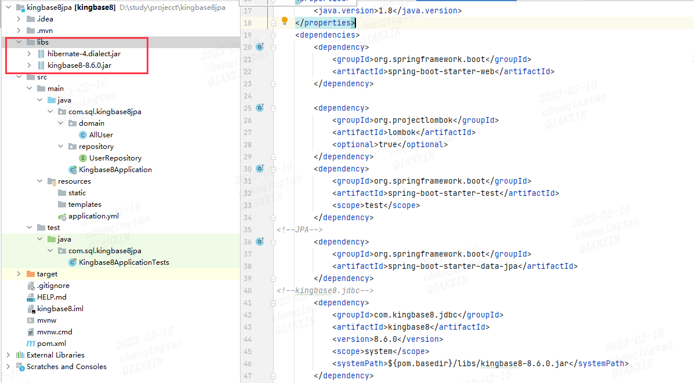Click the main java source folder icon

tap(52, 100)
